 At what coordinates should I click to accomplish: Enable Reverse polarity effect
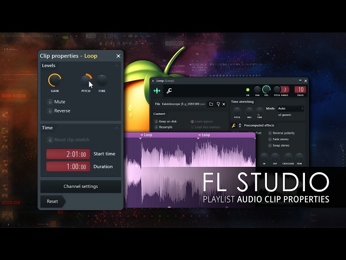[281, 133]
